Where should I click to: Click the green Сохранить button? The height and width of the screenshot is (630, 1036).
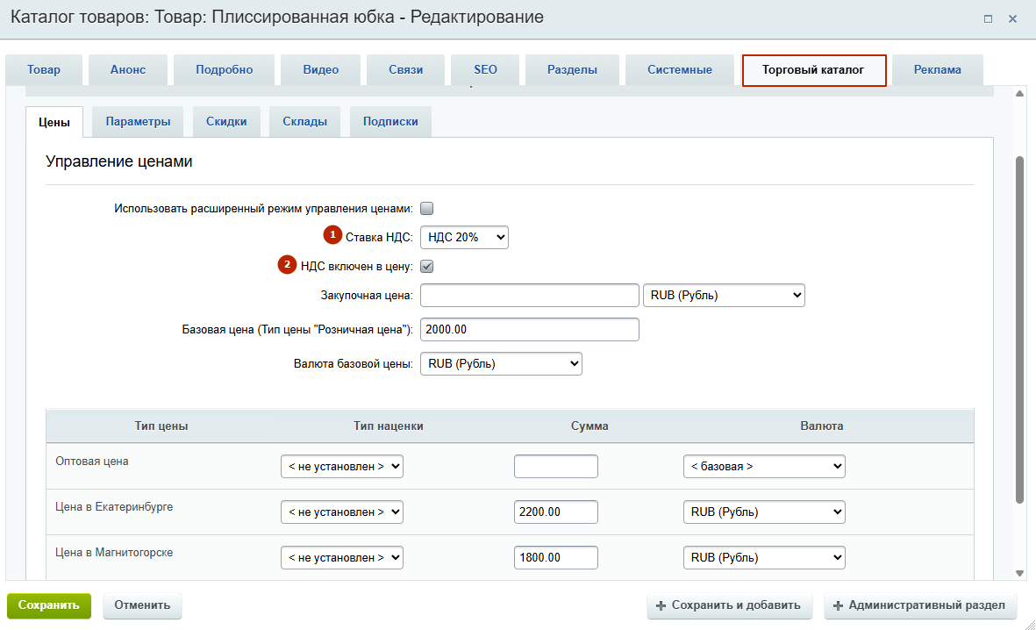48,605
